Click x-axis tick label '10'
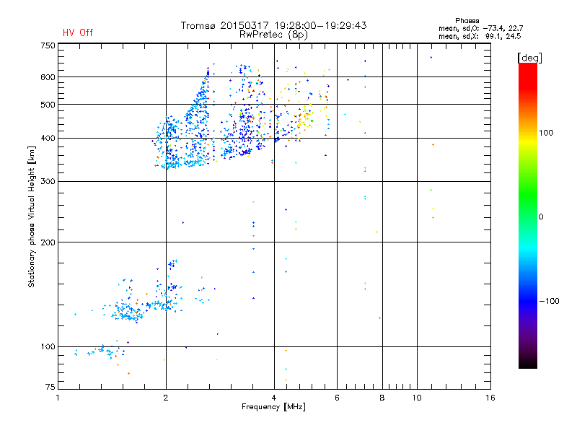This screenshot has height=433, width=577. (x=417, y=398)
